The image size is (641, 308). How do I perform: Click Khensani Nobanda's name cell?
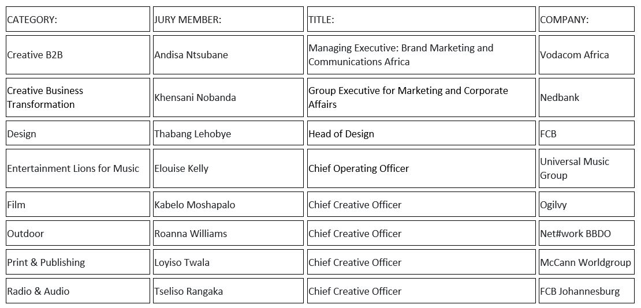[x=228, y=97]
